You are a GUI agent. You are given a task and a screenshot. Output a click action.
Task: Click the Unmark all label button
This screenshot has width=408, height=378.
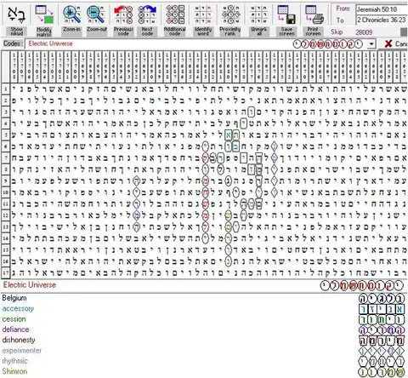(258, 31)
